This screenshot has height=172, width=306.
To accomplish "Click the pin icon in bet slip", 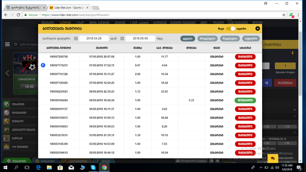I will [x=293, y=53].
